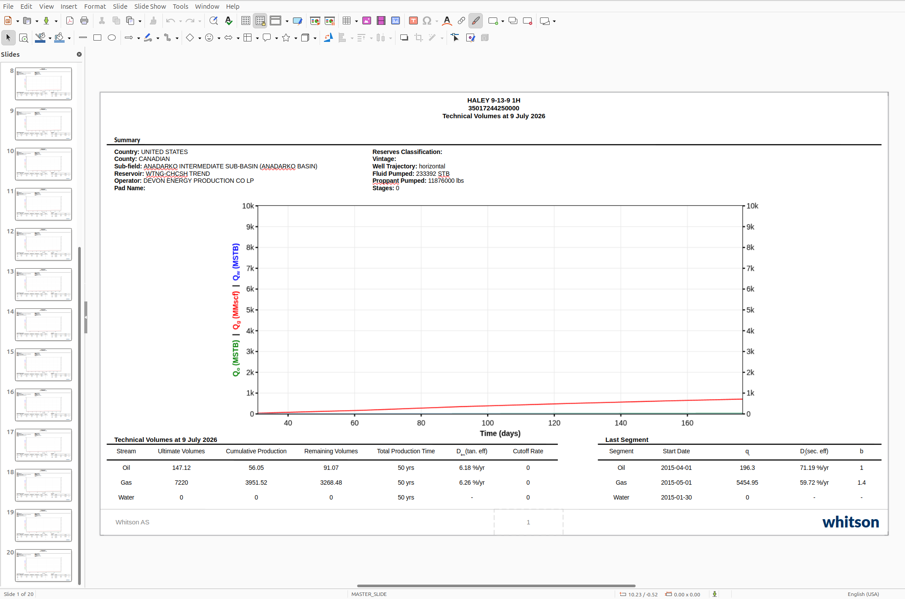
Task: Expand the Display Views dropdown arrow
Action: [287, 21]
